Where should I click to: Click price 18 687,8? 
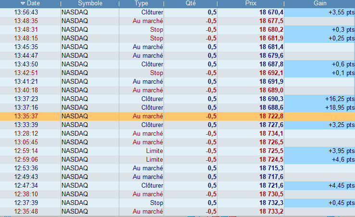(x=271, y=64)
